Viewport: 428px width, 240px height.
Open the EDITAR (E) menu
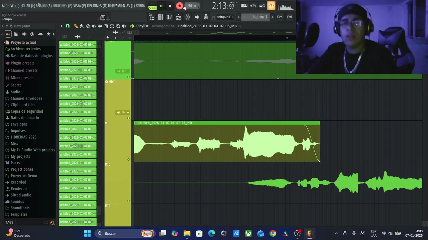(x=28, y=6)
